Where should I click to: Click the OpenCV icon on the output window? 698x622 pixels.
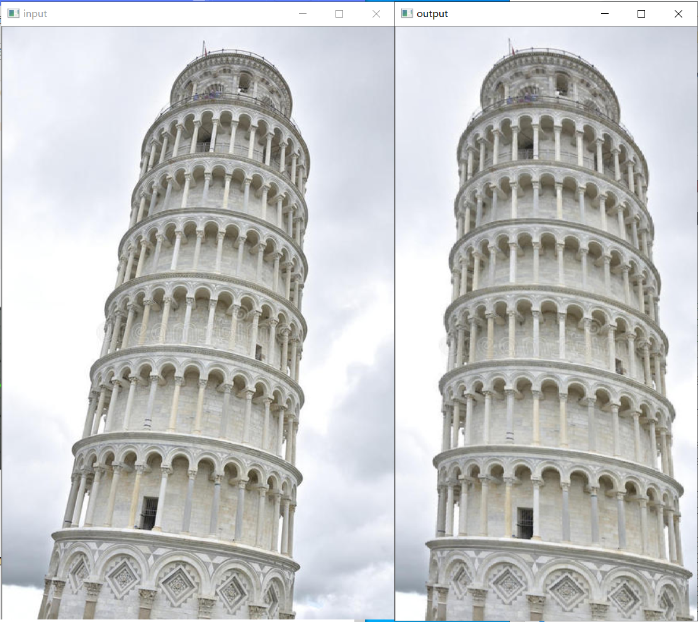(406, 13)
